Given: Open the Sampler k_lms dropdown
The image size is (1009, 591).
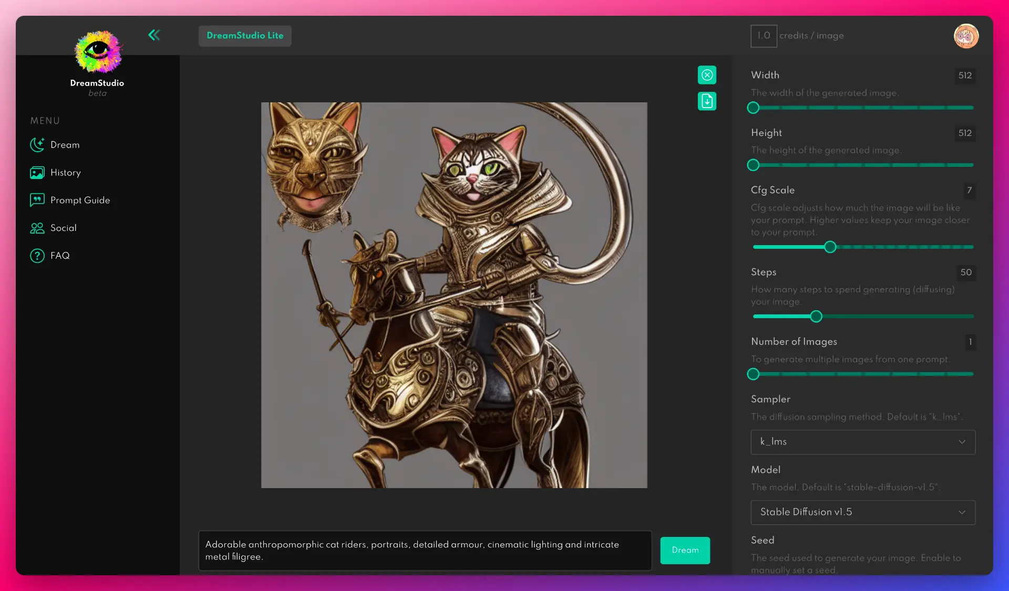Looking at the screenshot, I should coord(862,442).
